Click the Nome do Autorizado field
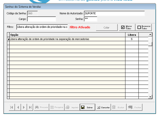162x118 pixels. tap(114, 13)
